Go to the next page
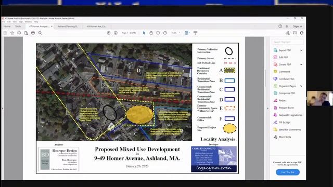333x187 pixels. click(116, 33)
